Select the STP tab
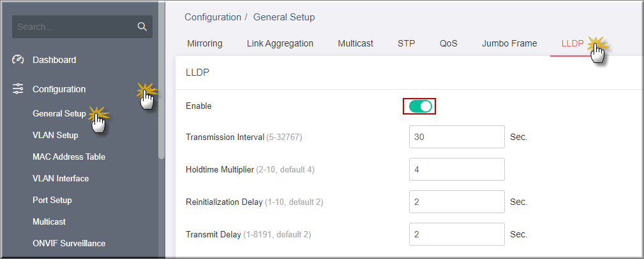The image size is (644, 259). click(406, 43)
